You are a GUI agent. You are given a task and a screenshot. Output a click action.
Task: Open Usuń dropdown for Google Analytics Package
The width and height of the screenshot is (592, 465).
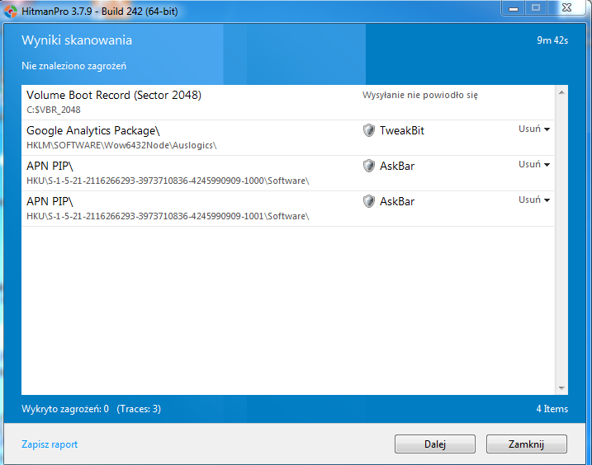click(534, 129)
